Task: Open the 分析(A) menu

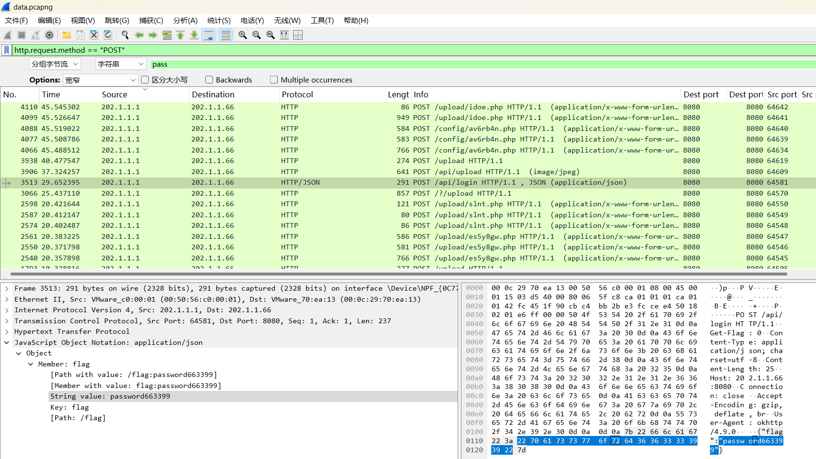Action: [x=185, y=20]
